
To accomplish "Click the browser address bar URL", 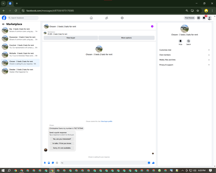I will click(50, 10).
